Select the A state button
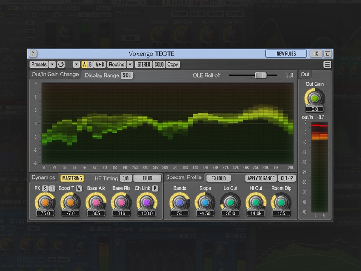The image size is (361, 271). tap(85, 64)
